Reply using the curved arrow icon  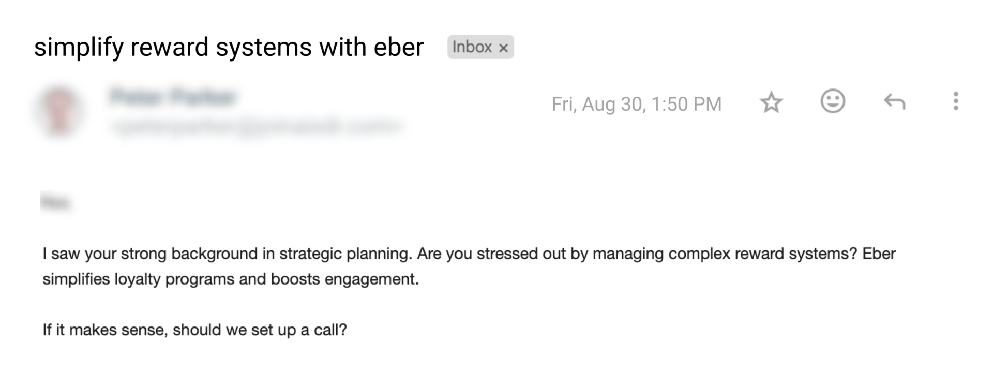click(x=894, y=102)
